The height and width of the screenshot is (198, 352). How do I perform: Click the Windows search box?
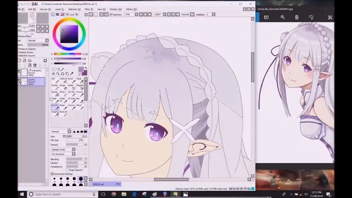[x=63, y=194]
